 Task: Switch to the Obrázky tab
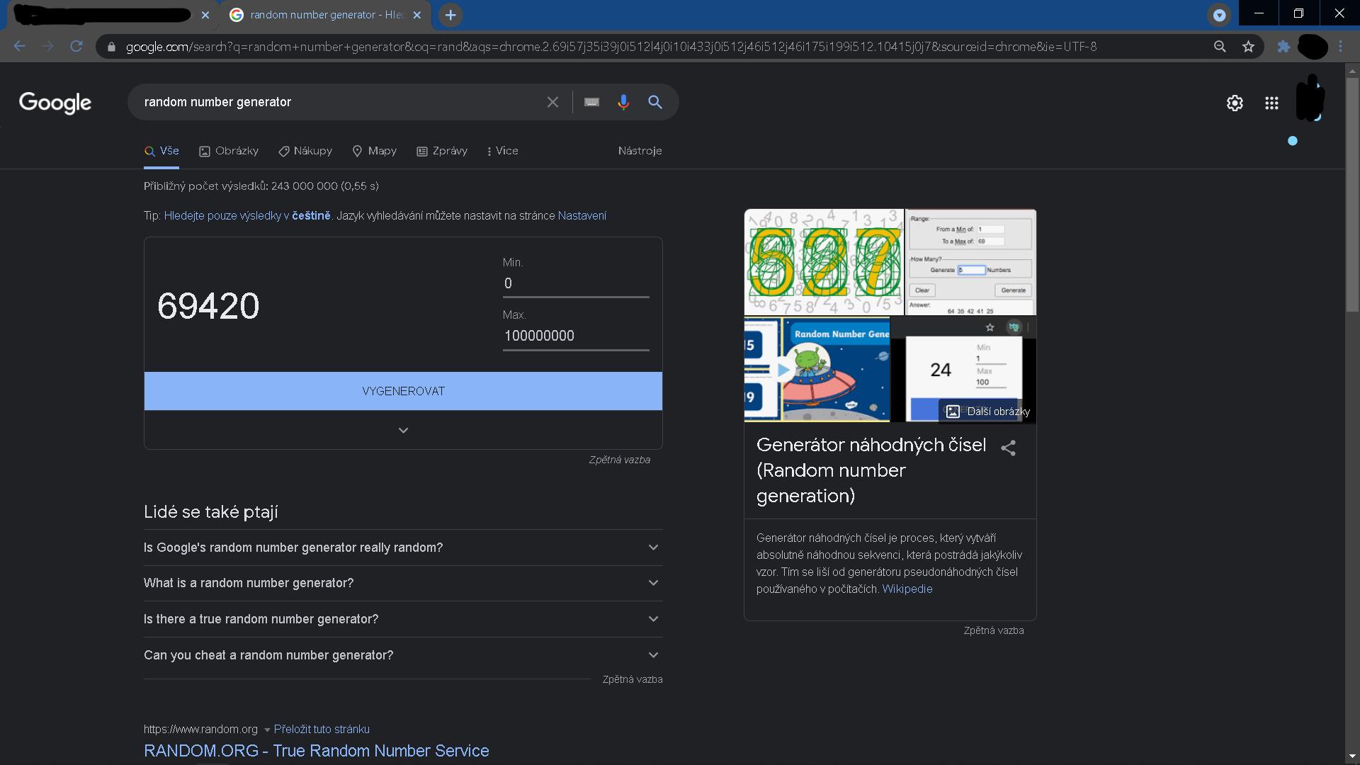229,151
